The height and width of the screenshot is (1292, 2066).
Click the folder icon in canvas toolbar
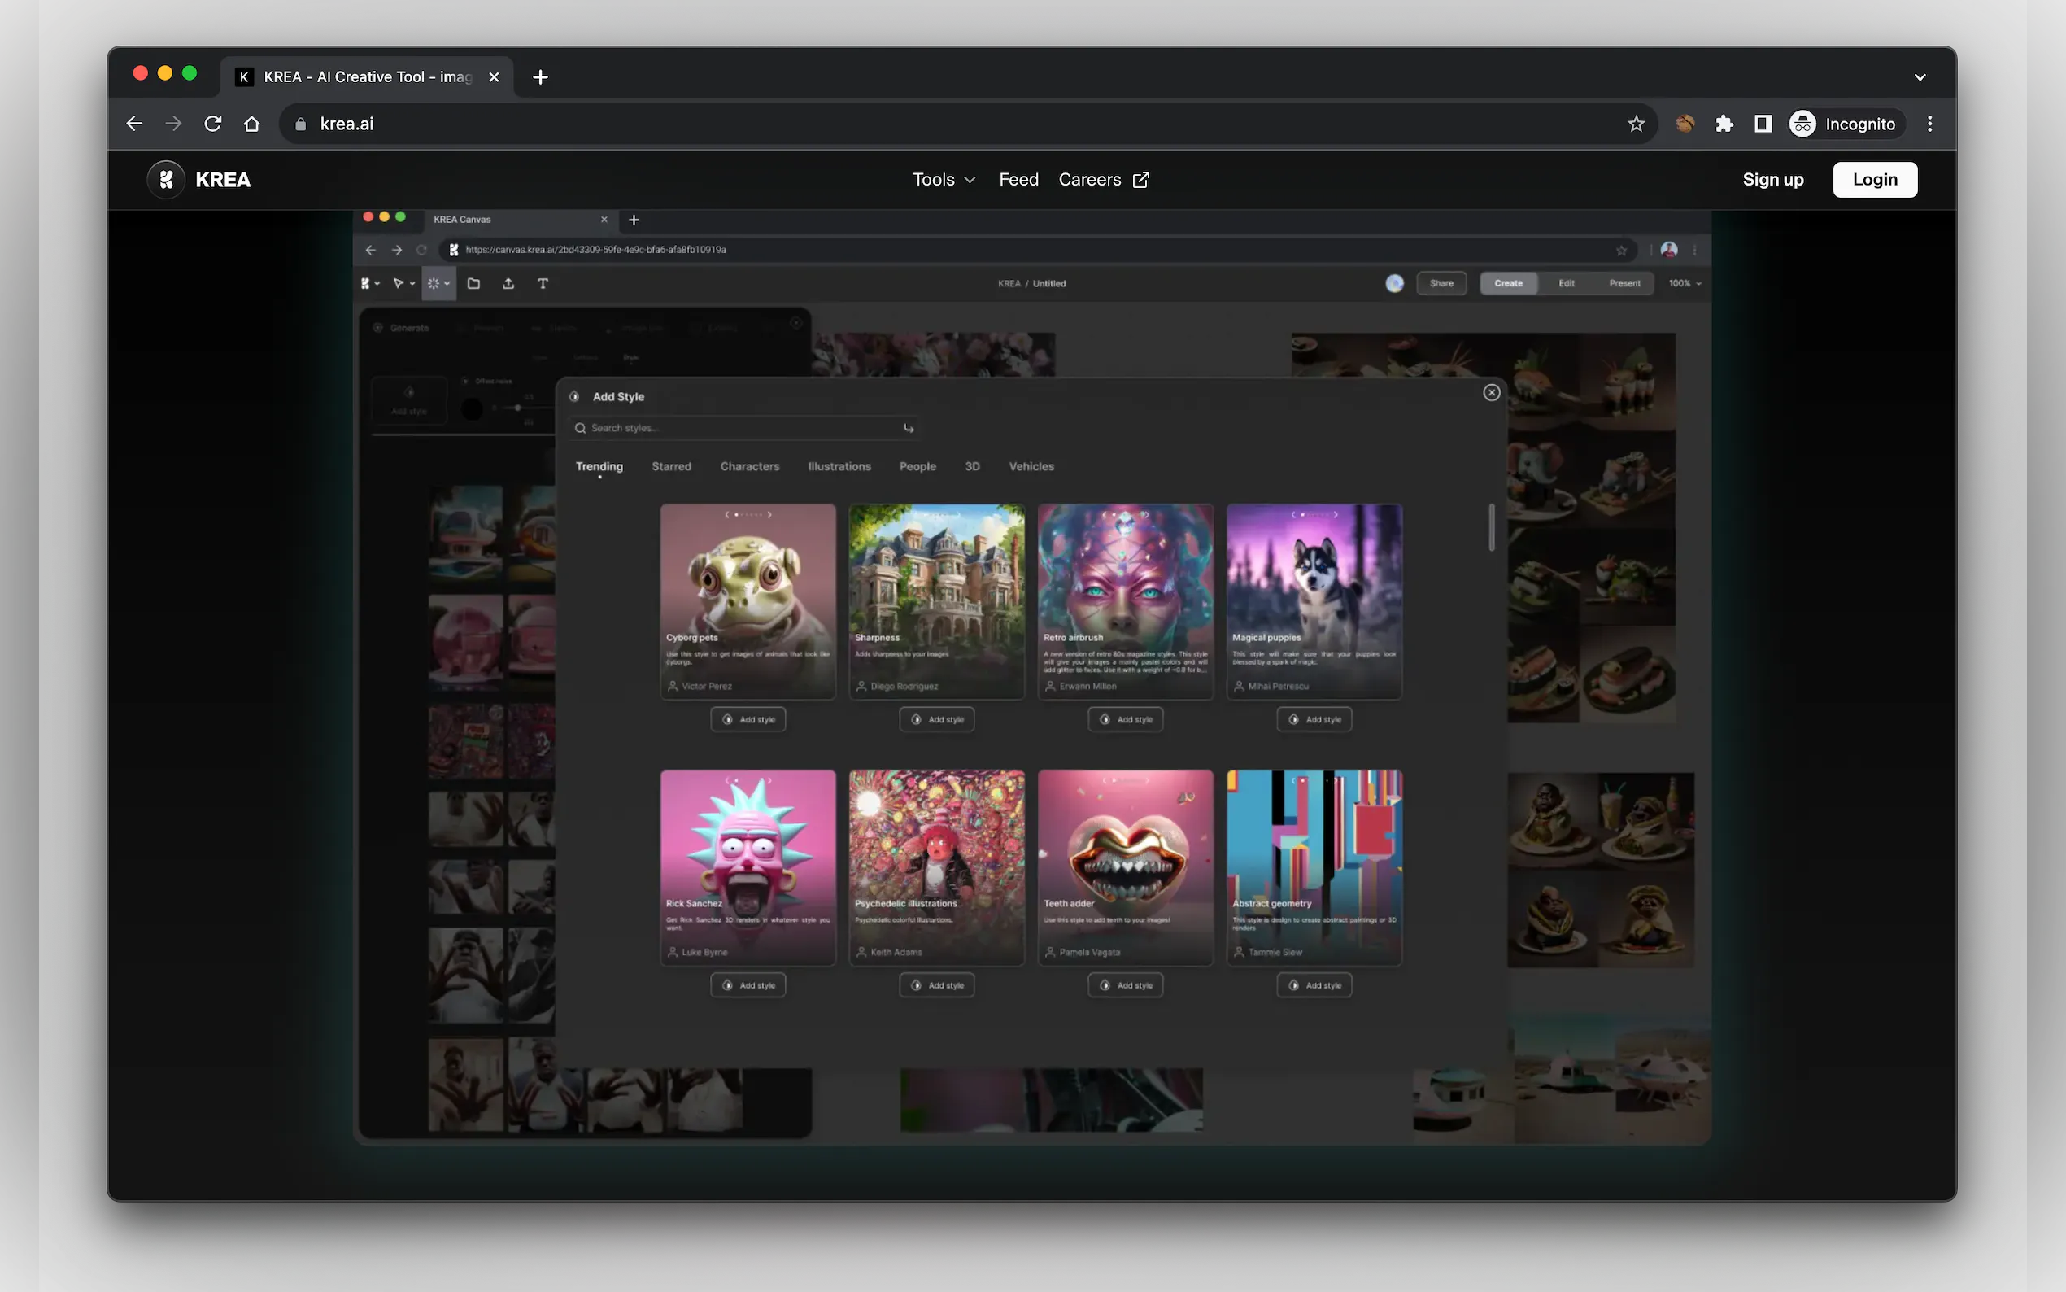pos(473,284)
